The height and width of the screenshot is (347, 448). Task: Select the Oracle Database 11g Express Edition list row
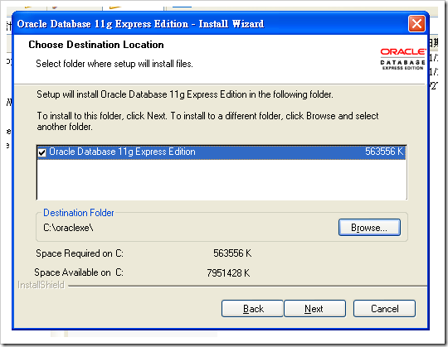coord(222,152)
